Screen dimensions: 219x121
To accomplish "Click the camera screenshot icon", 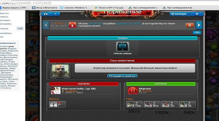I will pos(46,14).
